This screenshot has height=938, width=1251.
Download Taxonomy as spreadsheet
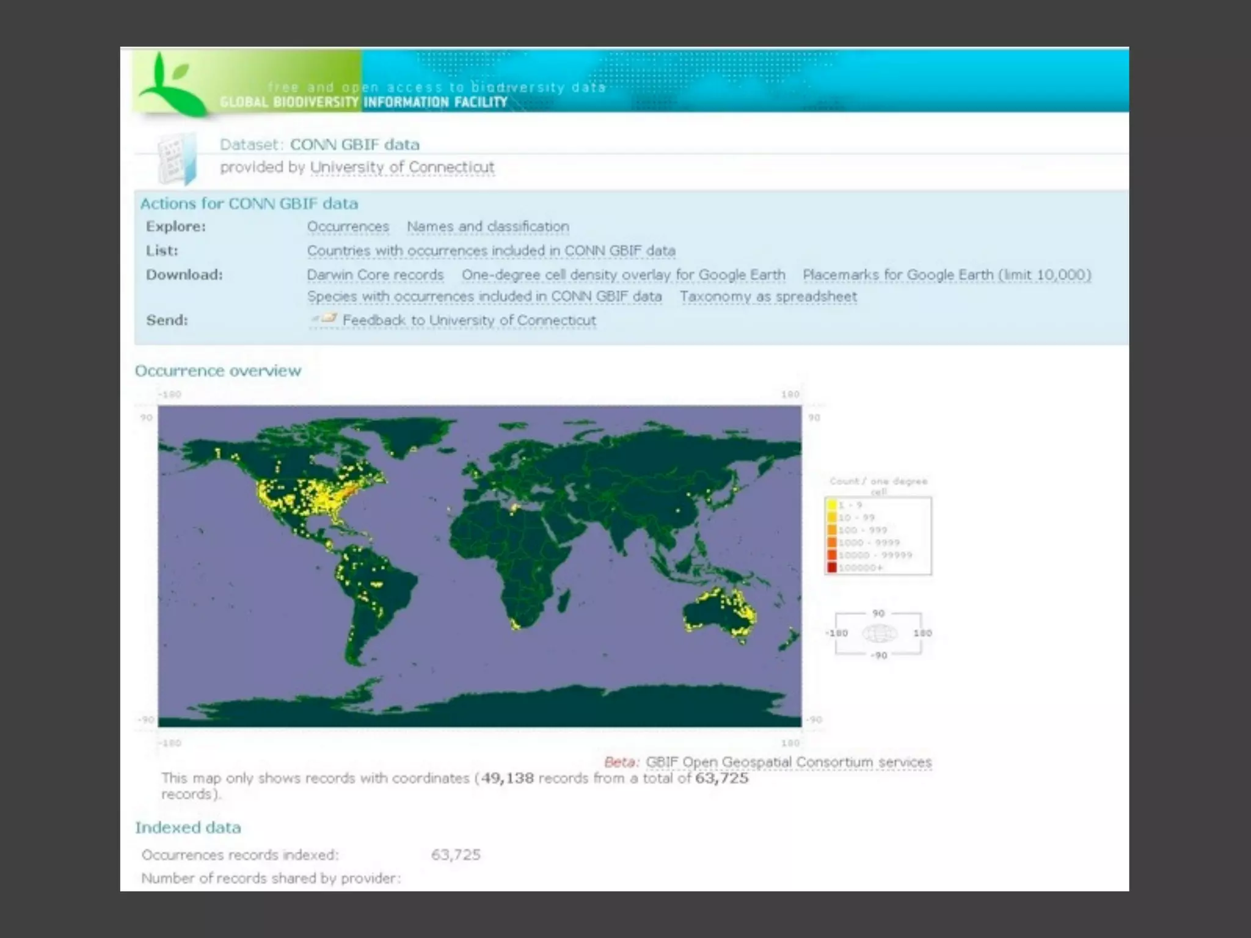click(x=768, y=297)
